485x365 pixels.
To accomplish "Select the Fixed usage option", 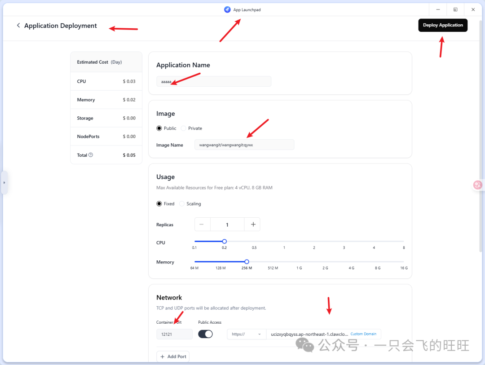I will coord(159,204).
